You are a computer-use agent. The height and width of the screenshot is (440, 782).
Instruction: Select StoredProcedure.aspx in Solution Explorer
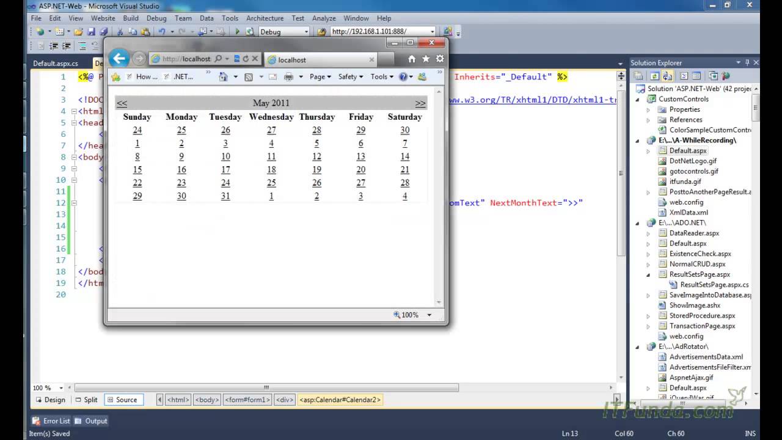702,316
